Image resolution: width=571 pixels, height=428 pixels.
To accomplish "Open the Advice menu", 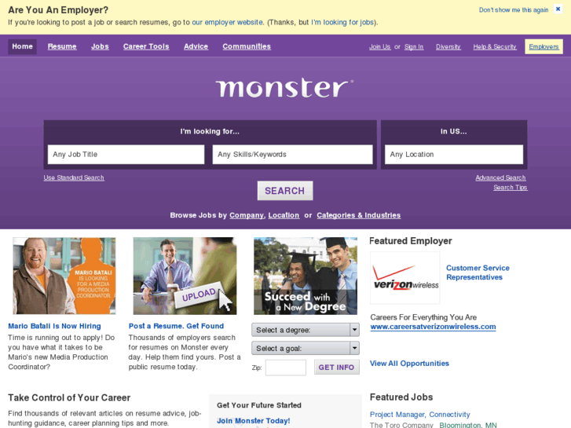I will pos(196,46).
